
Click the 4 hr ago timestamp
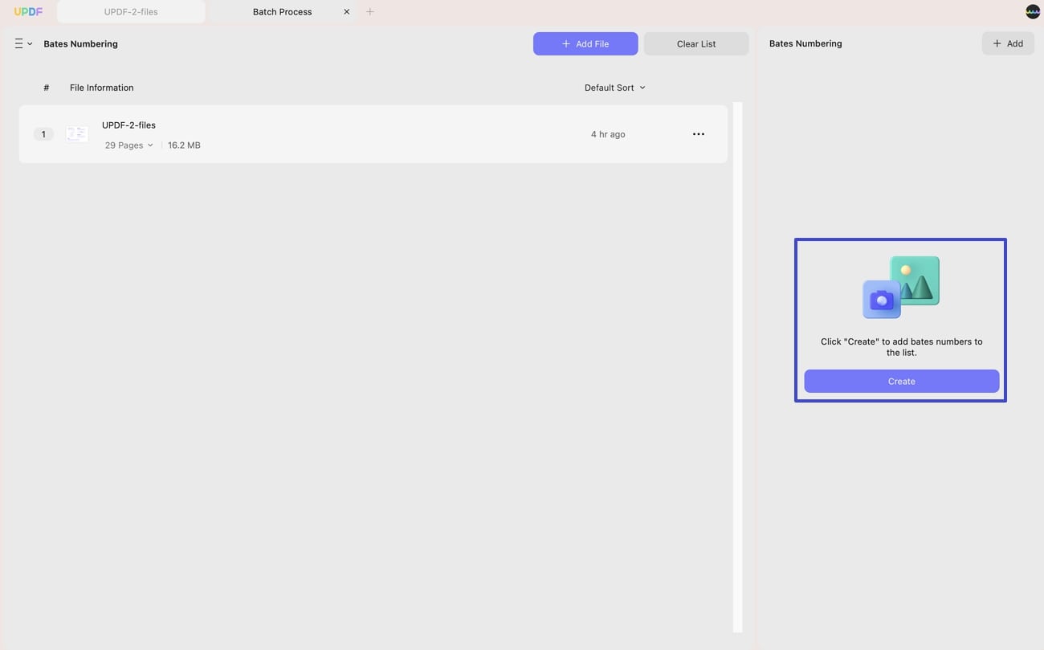pos(608,134)
